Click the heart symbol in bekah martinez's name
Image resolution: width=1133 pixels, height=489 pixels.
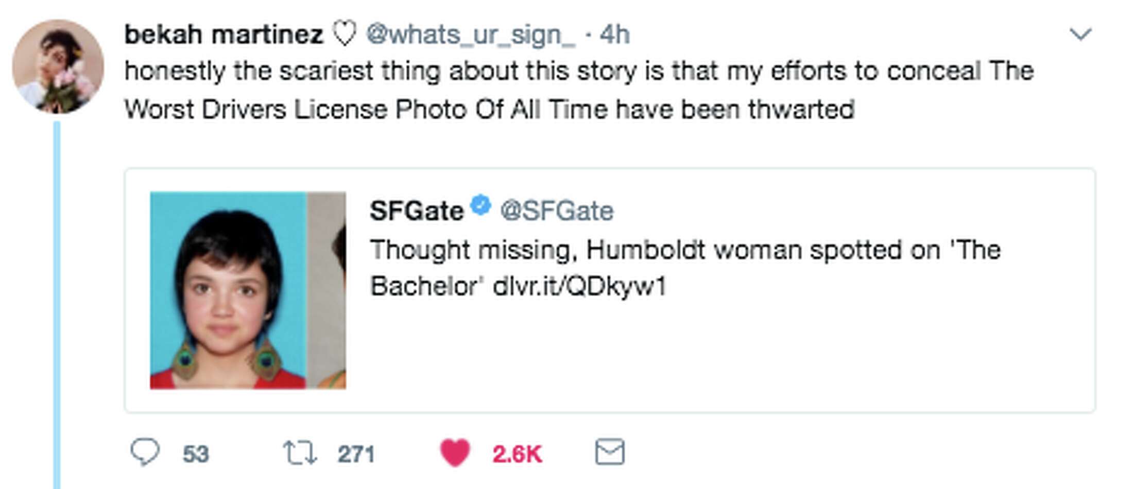[346, 34]
